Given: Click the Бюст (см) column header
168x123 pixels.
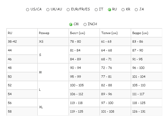Looking at the screenshot, I should tap(77, 33).
